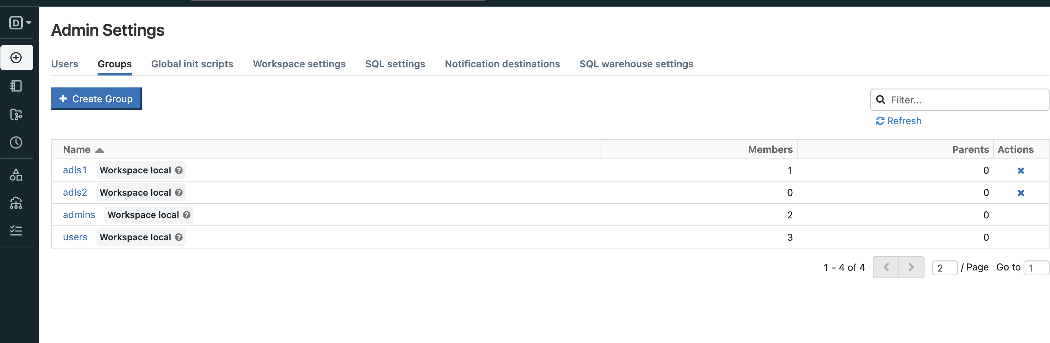Screen dimensions: 1050x343
Task: Click the Filter search input field
Action: (x=966, y=100)
